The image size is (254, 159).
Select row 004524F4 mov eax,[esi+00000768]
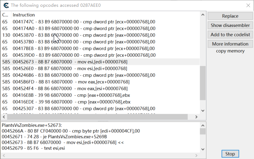pyautogui.click(x=100, y=89)
